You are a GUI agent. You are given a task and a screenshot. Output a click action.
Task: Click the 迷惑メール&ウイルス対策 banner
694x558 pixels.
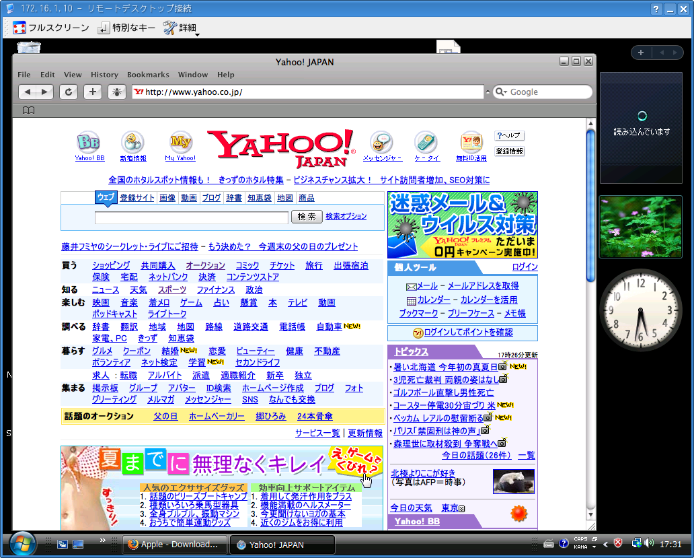[x=463, y=225]
